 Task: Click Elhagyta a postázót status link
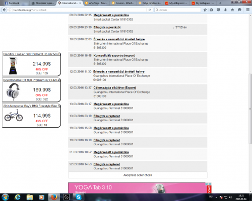(x=107, y=27)
